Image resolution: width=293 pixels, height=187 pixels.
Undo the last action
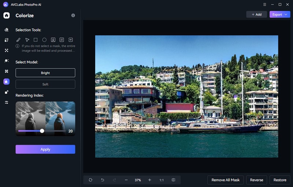tap(103, 180)
